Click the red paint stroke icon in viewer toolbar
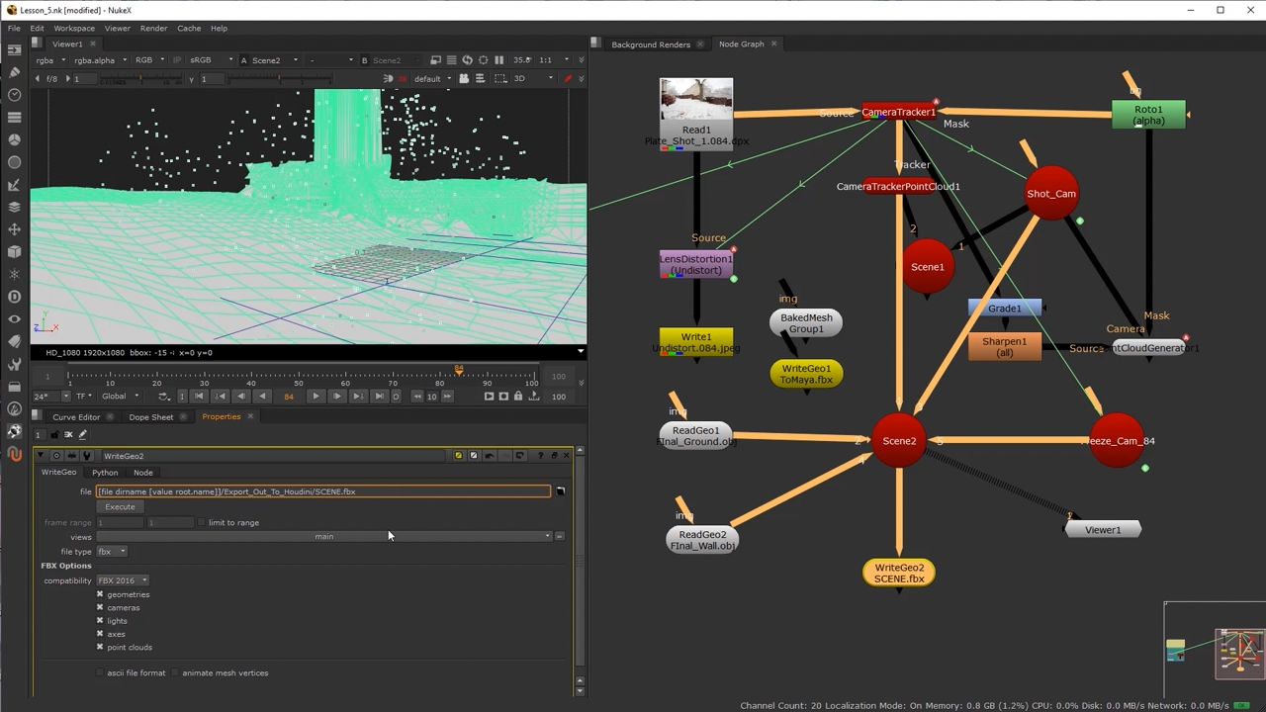This screenshot has height=712, width=1266. tap(568, 79)
